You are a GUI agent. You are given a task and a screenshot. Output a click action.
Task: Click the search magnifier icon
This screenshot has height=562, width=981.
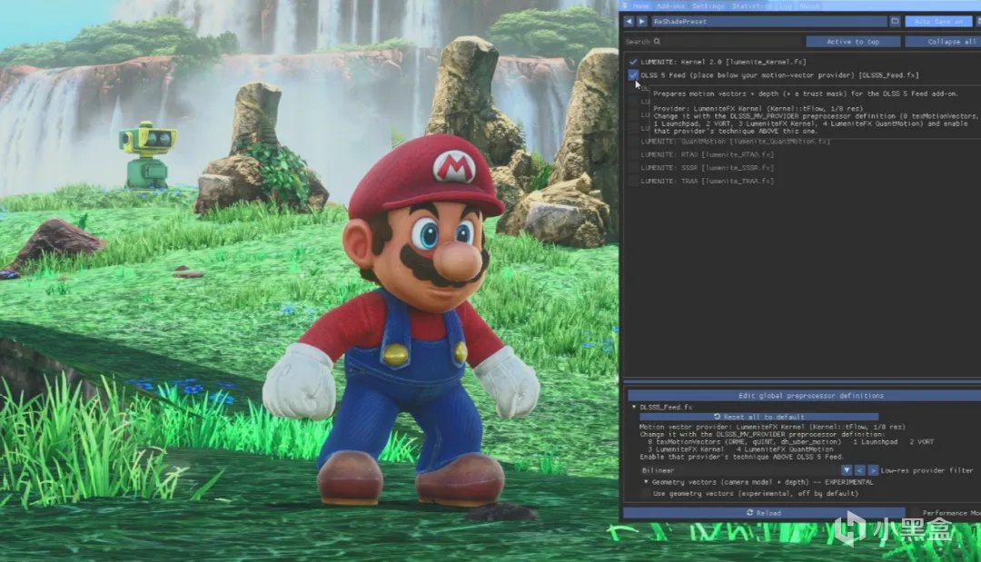pos(657,41)
